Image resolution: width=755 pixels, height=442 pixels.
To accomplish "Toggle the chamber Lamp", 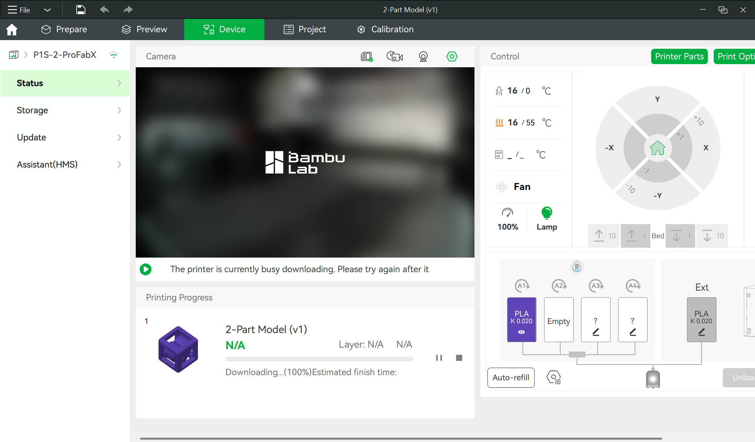I will point(547,219).
